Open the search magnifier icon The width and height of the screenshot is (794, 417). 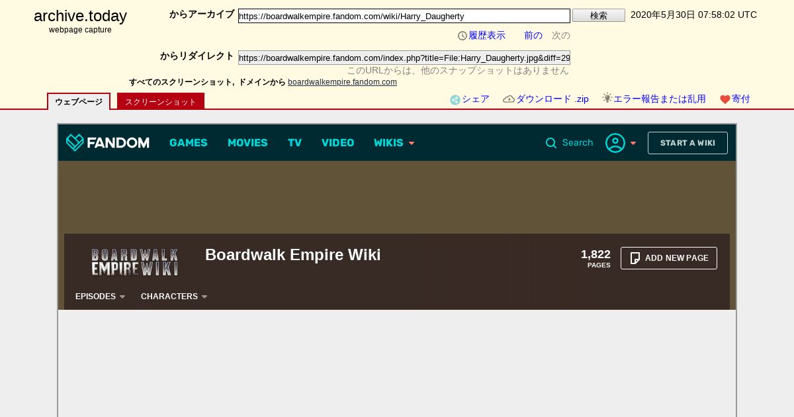[x=551, y=143]
